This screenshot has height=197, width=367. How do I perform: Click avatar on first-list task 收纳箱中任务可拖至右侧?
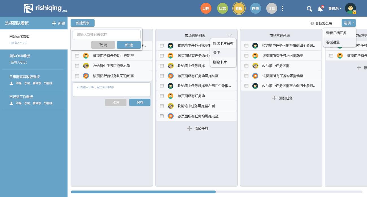(x=86, y=66)
